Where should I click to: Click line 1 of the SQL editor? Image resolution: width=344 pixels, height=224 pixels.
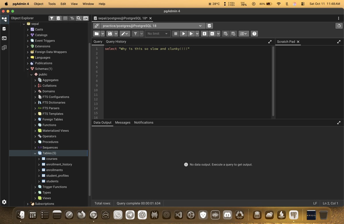coord(147,49)
